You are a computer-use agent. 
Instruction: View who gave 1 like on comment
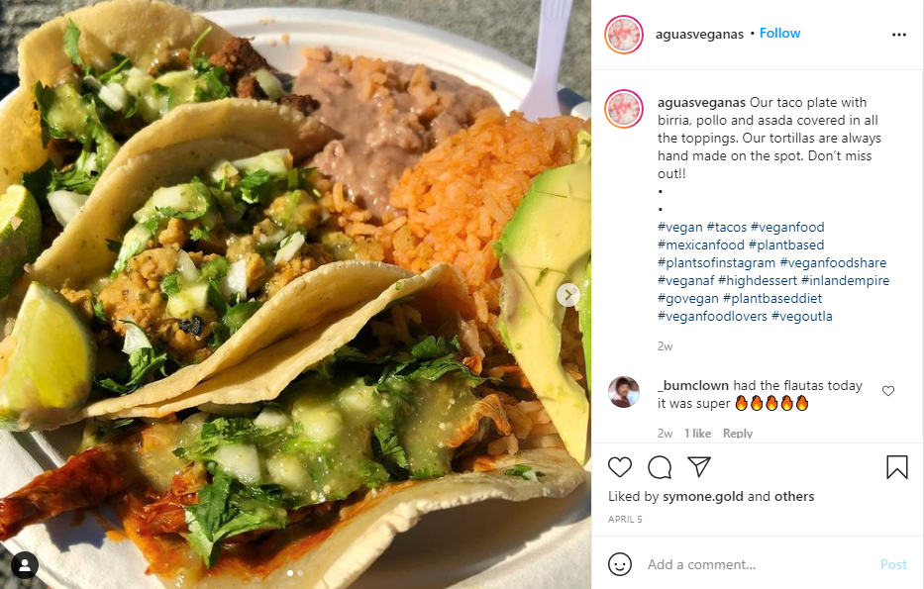tap(697, 433)
